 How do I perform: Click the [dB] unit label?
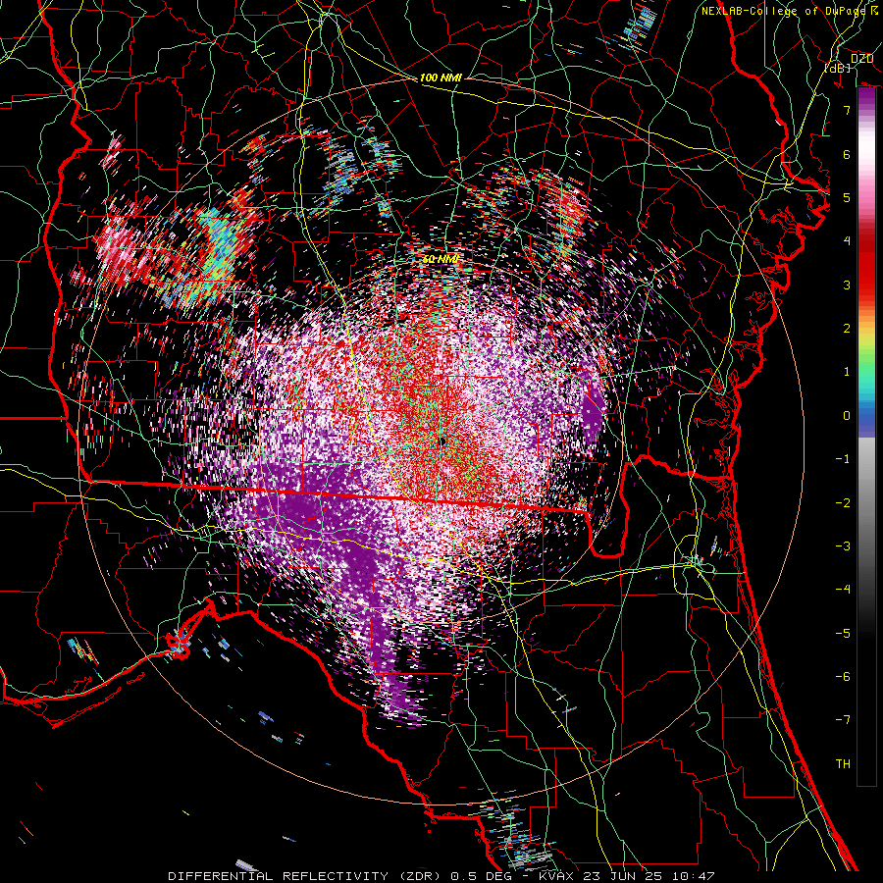pyautogui.click(x=838, y=68)
